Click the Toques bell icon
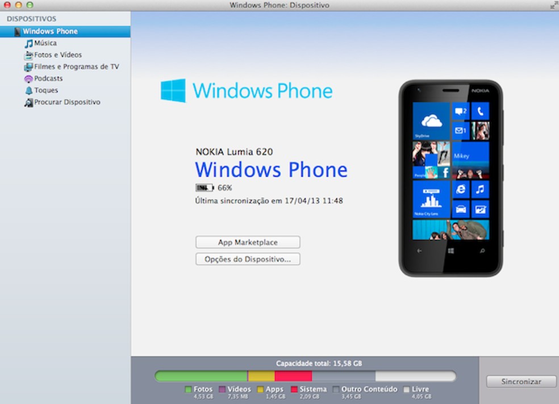The height and width of the screenshot is (404, 559). [28, 90]
